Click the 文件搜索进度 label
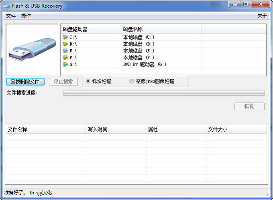Screen dimensions: 273x200 [x=22, y=93]
